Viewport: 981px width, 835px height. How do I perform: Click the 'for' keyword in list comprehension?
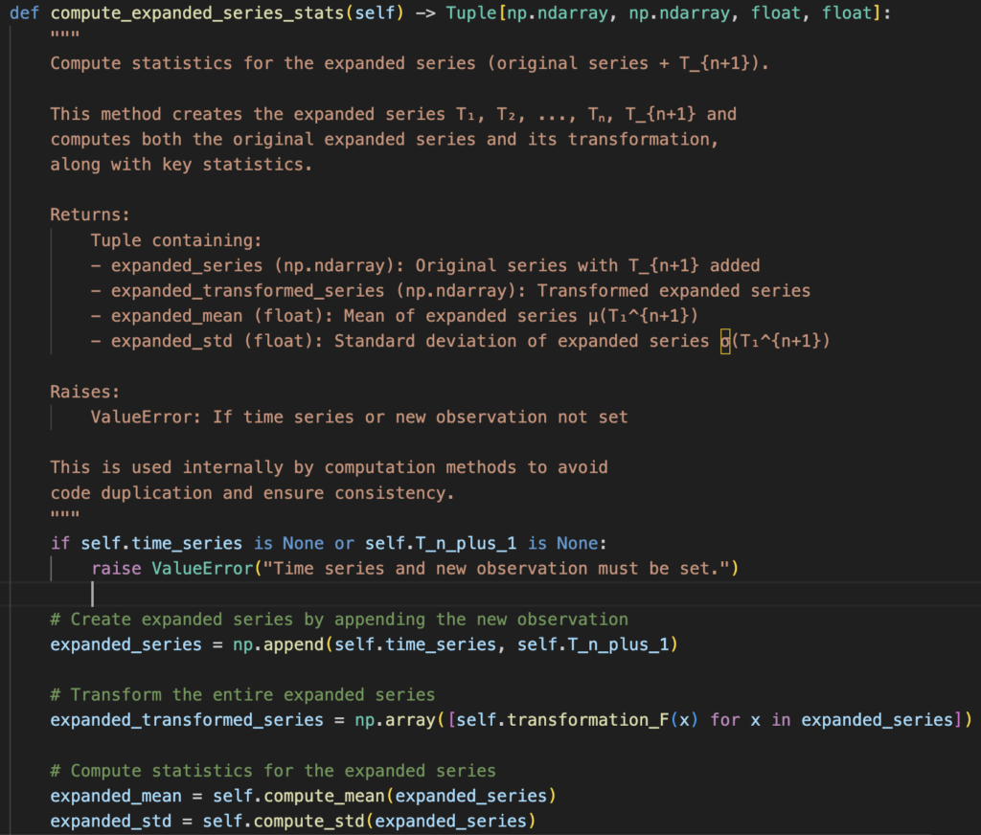[x=724, y=720]
